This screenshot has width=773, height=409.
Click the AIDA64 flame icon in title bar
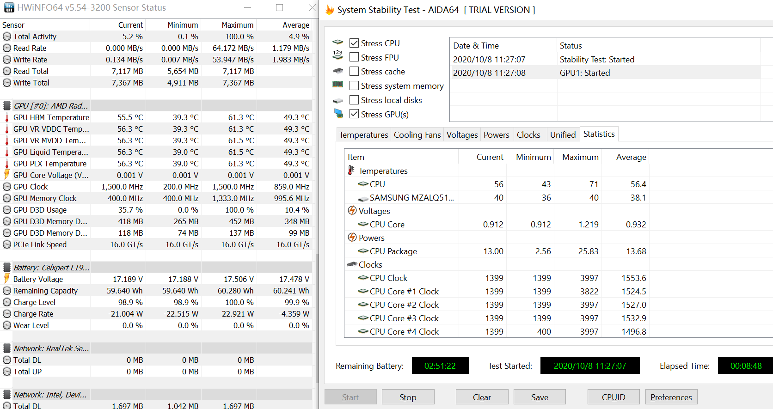point(330,10)
